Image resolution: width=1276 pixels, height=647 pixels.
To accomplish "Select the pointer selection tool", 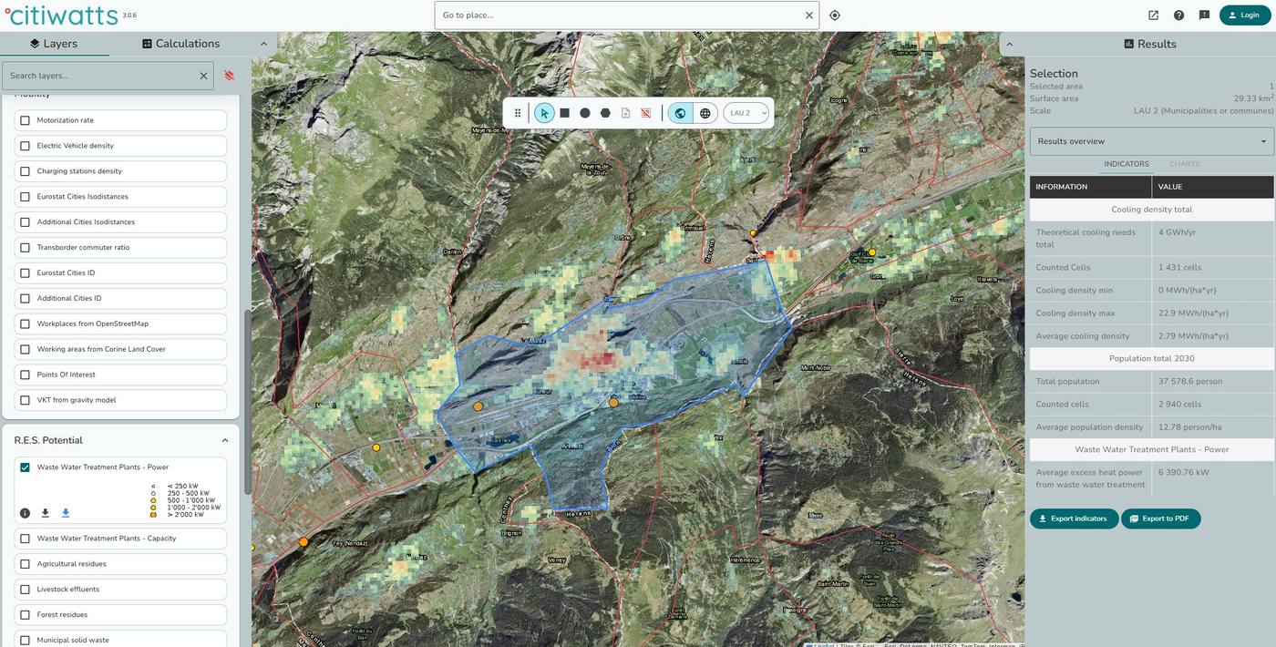I will tap(544, 113).
